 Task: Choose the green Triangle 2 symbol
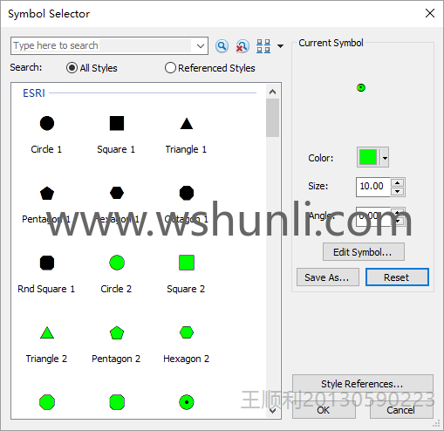coord(47,333)
